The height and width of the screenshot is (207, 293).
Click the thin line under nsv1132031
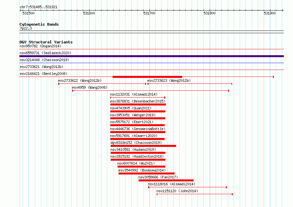(138, 98)
